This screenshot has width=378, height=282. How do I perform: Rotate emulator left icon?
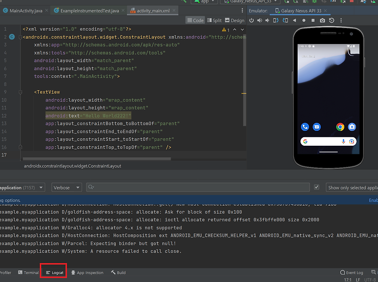(276, 20)
